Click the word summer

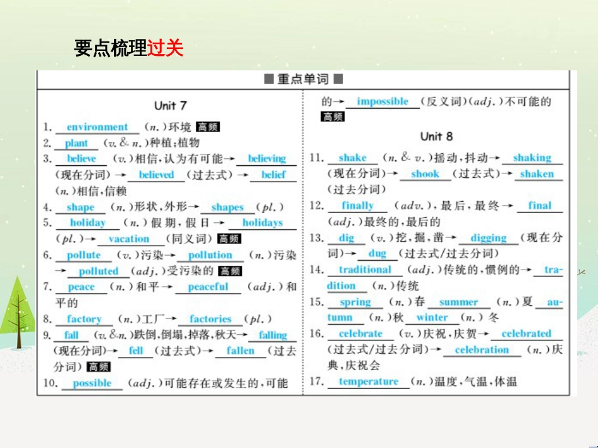(x=458, y=302)
